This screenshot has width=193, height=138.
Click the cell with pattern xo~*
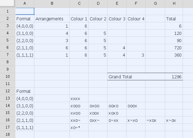click(79, 127)
